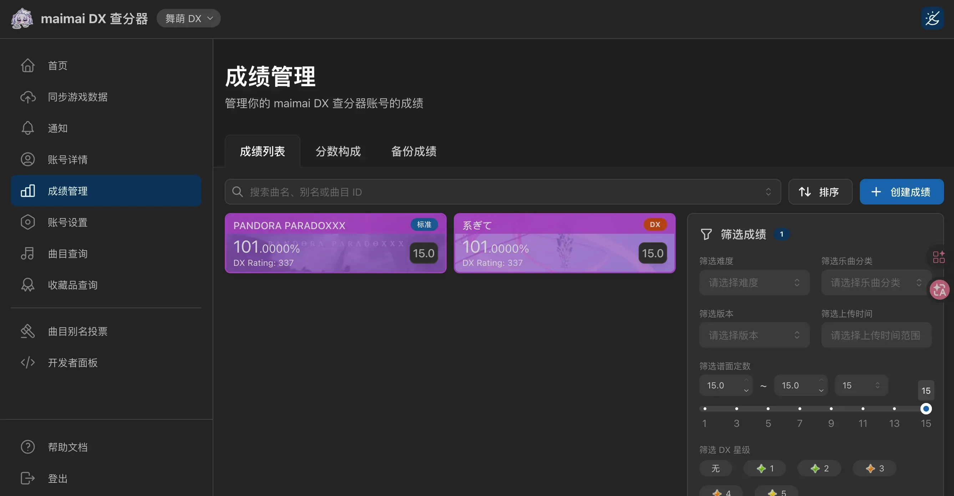Click the 帮助文档 question mark icon
Screen dimensions: 954x496
[28, 447]
